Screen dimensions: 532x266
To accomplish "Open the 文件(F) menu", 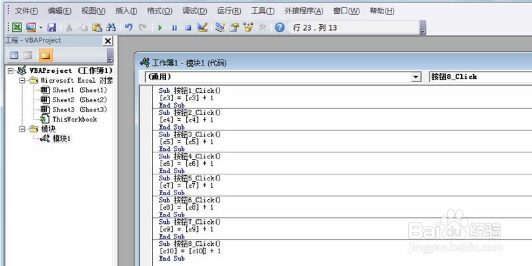I will [x=26, y=11].
